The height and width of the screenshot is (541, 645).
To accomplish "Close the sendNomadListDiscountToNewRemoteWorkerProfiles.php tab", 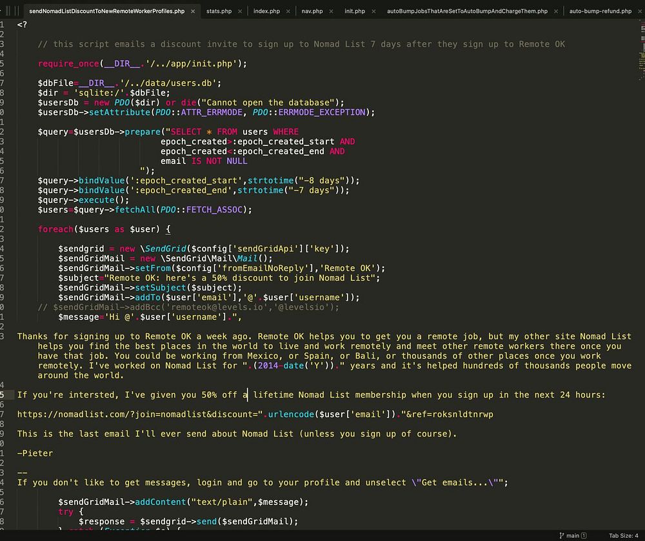I will pos(193,12).
